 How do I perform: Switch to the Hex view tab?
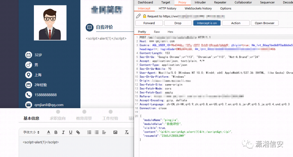(x=170, y=32)
